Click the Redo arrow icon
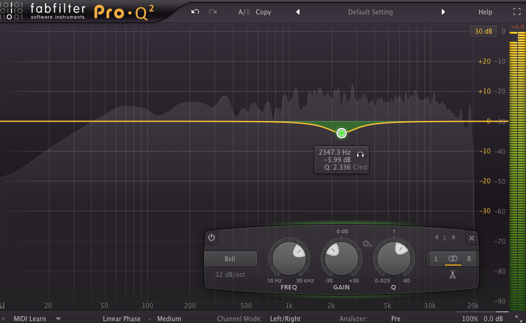The height and width of the screenshot is (323, 526). coord(213,12)
